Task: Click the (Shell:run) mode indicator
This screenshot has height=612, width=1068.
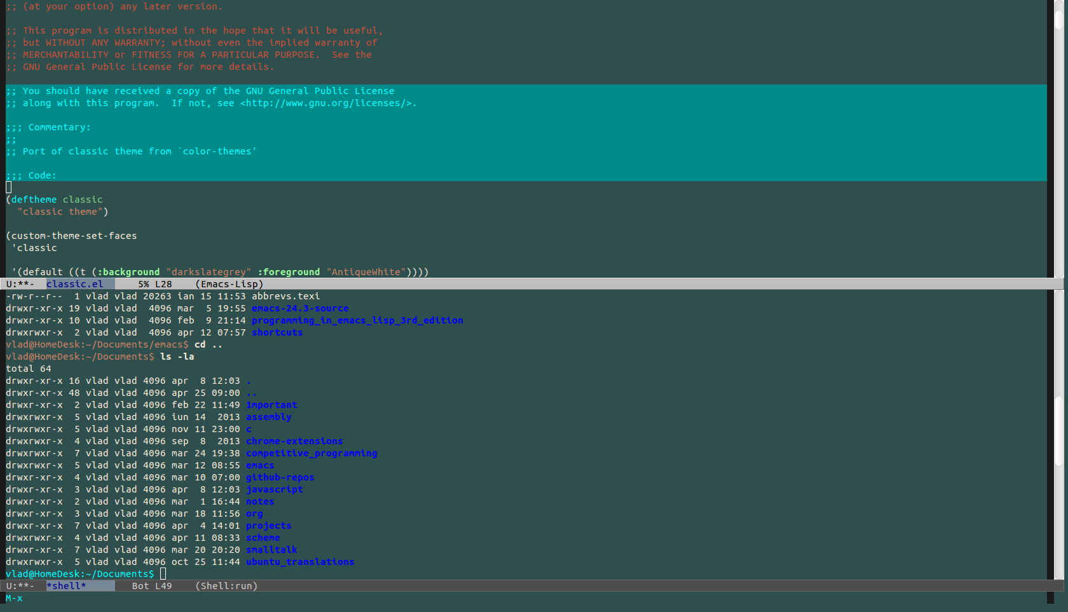Action: click(x=226, y=586)
